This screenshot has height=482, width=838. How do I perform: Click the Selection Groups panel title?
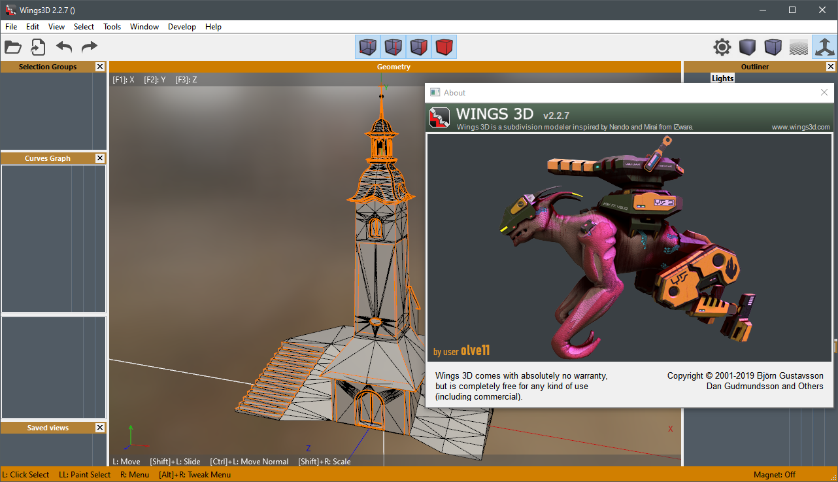(x=48, y=67)
